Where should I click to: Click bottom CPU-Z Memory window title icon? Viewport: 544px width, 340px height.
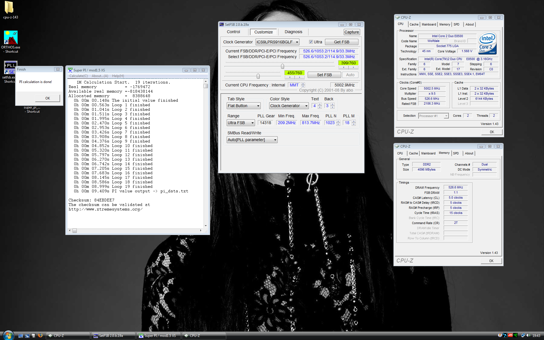pos(397,146)
